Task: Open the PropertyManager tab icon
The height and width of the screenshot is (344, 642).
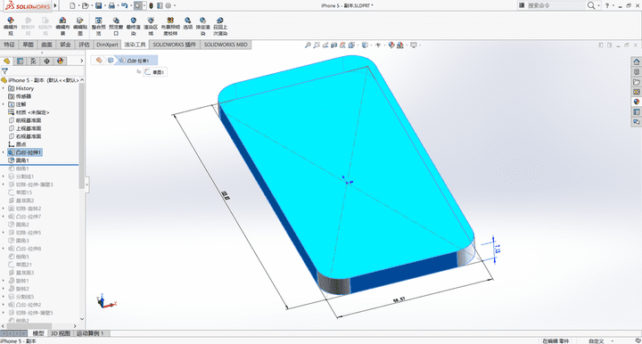Action: [x=20, y=61]
